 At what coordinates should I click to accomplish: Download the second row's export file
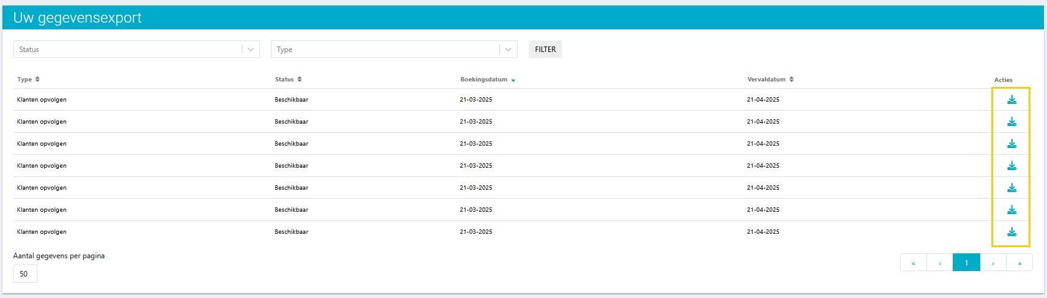pos(1012,122)
